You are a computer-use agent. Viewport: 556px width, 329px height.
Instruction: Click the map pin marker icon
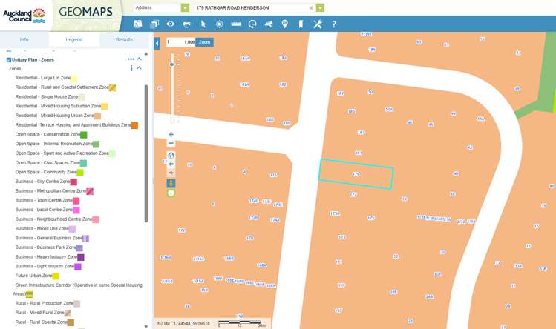(x=284, y=24)
